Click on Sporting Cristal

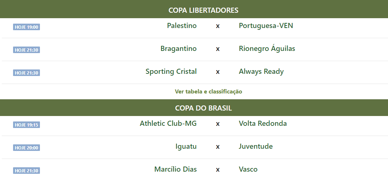(x=171, y=72)
